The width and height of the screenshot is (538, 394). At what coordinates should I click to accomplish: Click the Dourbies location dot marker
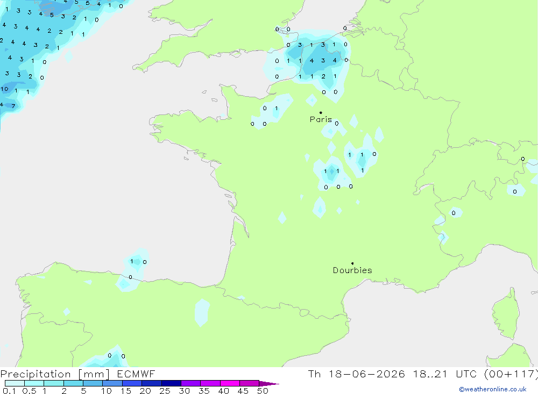[x=352, y=263]
